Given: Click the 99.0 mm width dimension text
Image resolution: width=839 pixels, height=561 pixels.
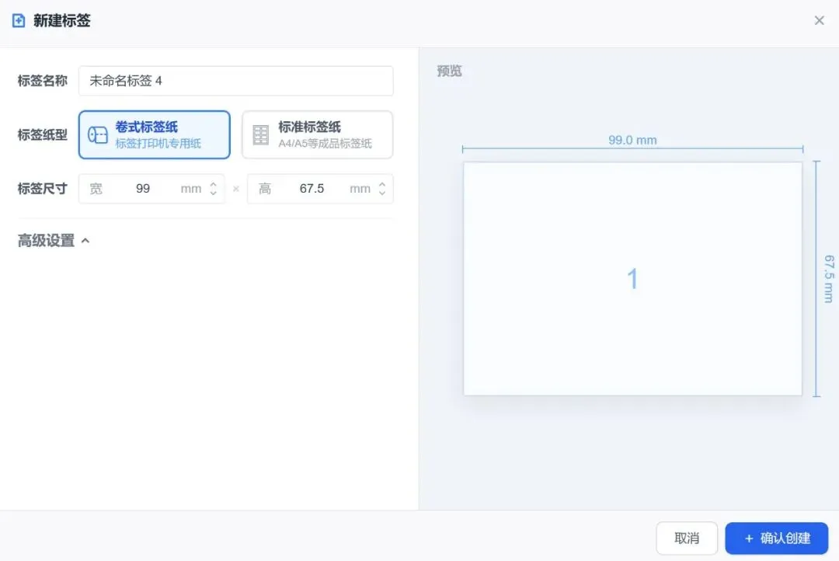Looking at the screenshot, I should tap(632, 140).
